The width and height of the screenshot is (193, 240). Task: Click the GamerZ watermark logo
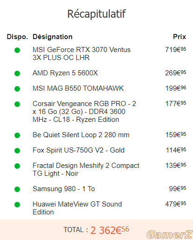pyautogui.click(x=169, y=234)
